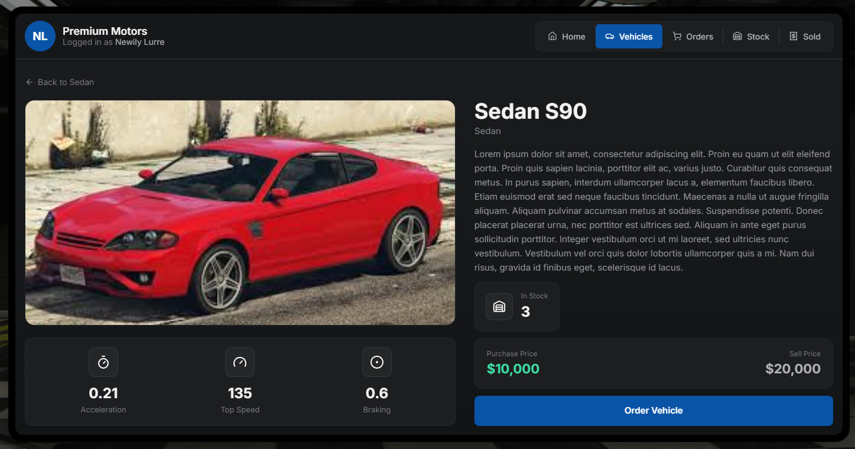
Task: Go to the Stock tab
Action: (750, 37)
